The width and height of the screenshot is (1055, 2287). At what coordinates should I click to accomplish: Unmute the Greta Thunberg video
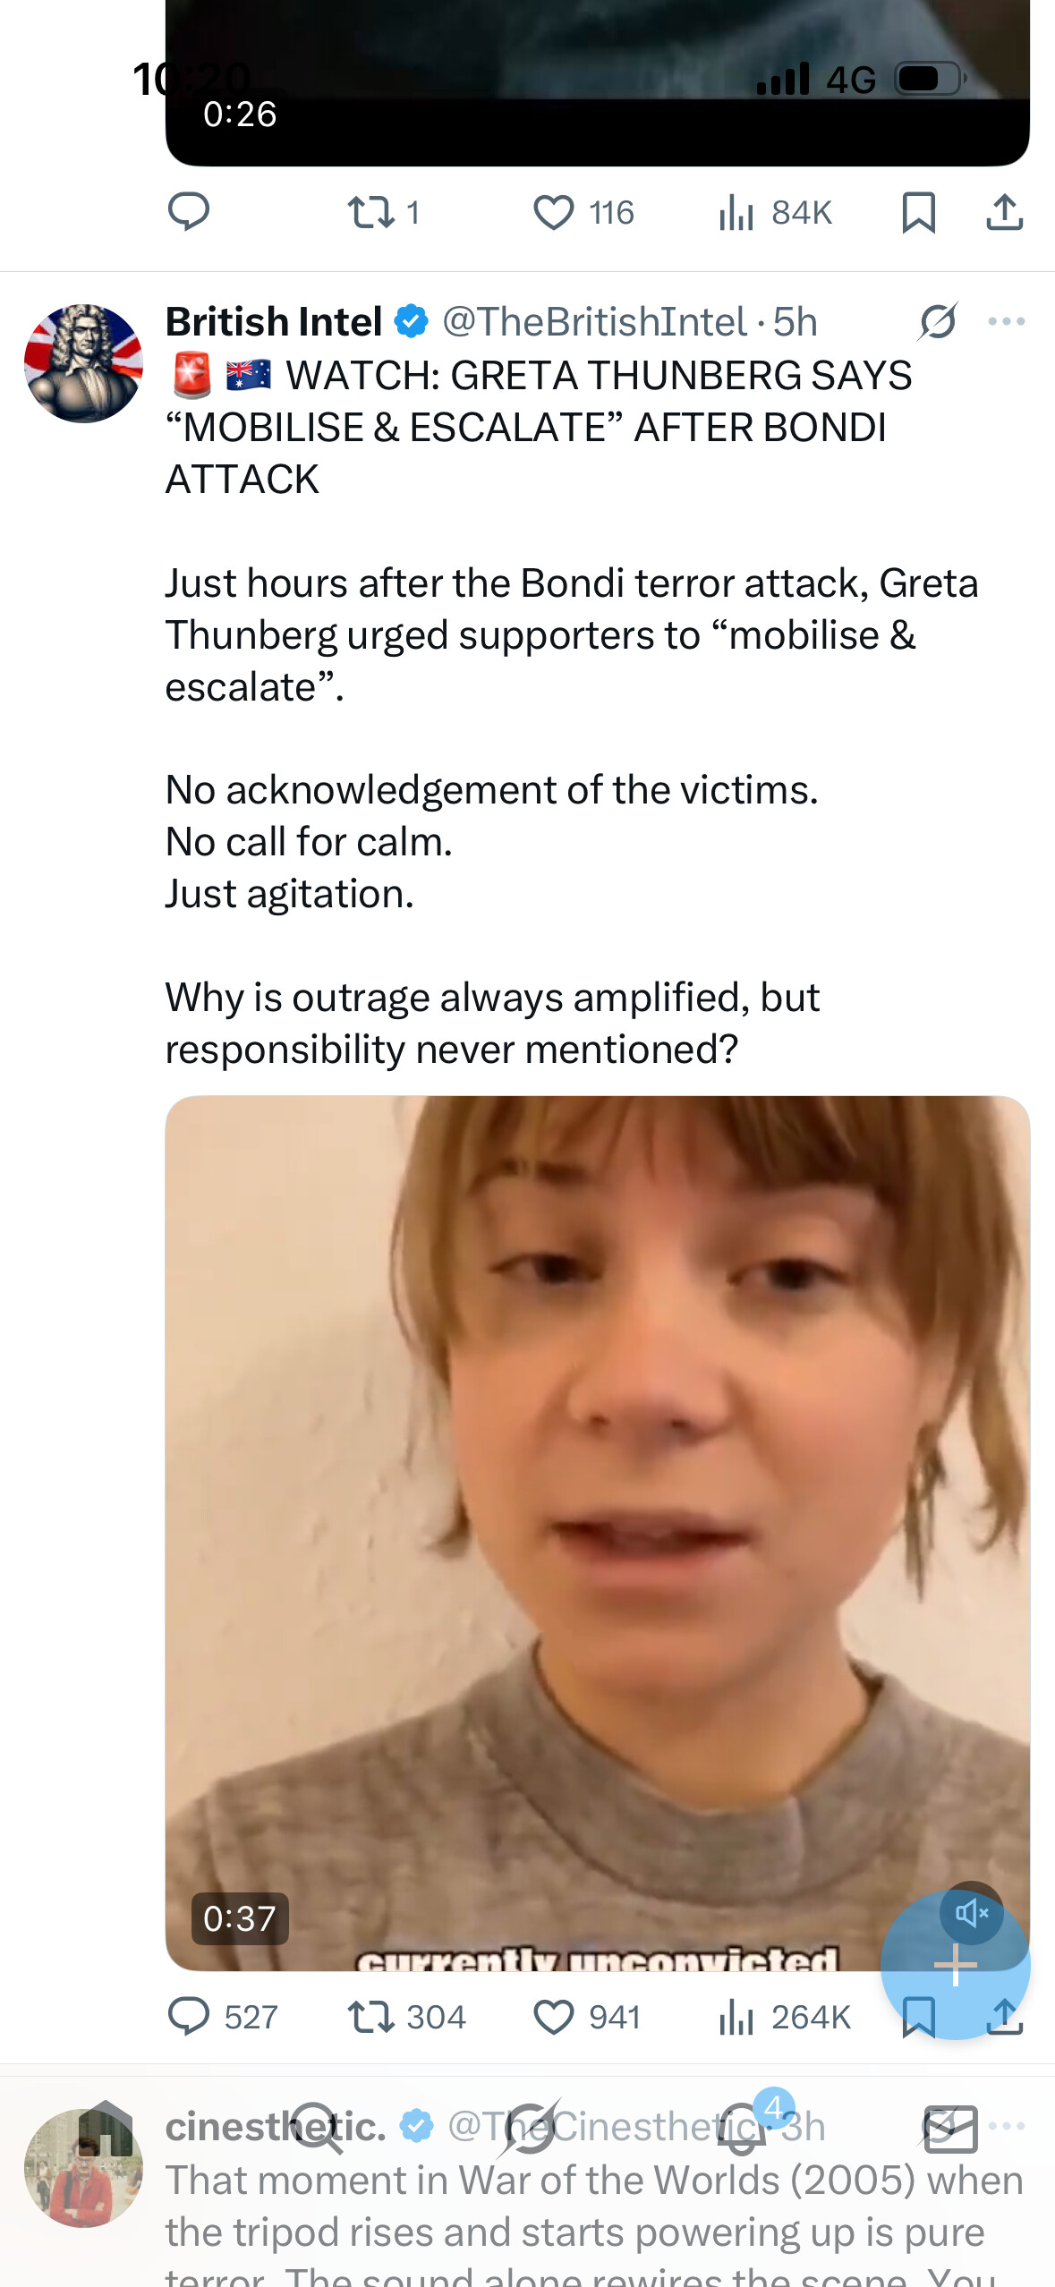click(x=971, y=1914)
